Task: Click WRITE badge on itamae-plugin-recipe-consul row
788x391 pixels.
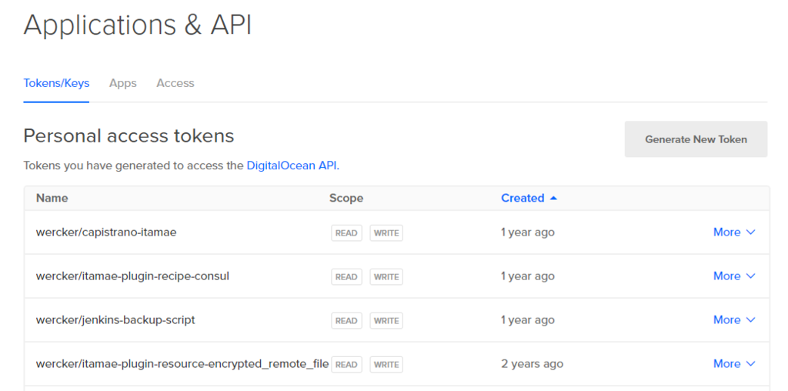Action: coord(386,276)
